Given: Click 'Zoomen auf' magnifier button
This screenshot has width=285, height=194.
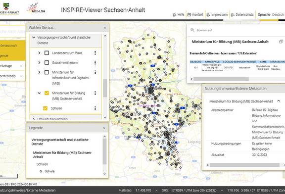Looking at the screenshot, I should (192, 30).
